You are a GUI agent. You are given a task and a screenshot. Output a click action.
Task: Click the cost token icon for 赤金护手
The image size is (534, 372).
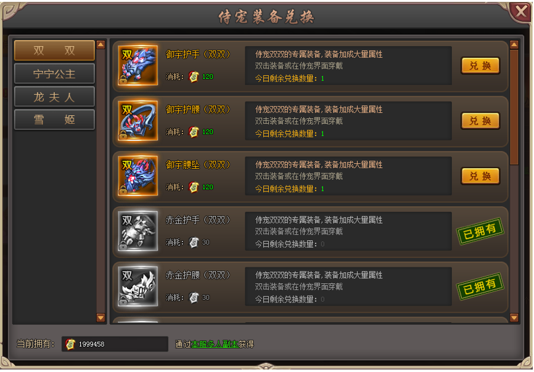coord(194,243)
